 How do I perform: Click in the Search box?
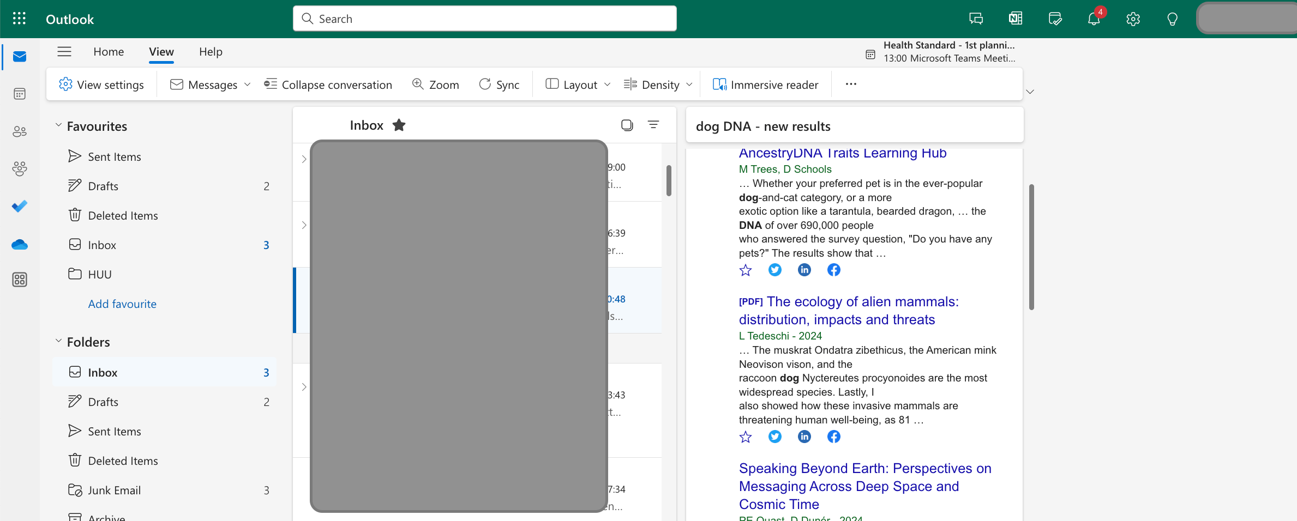point(485,19)
